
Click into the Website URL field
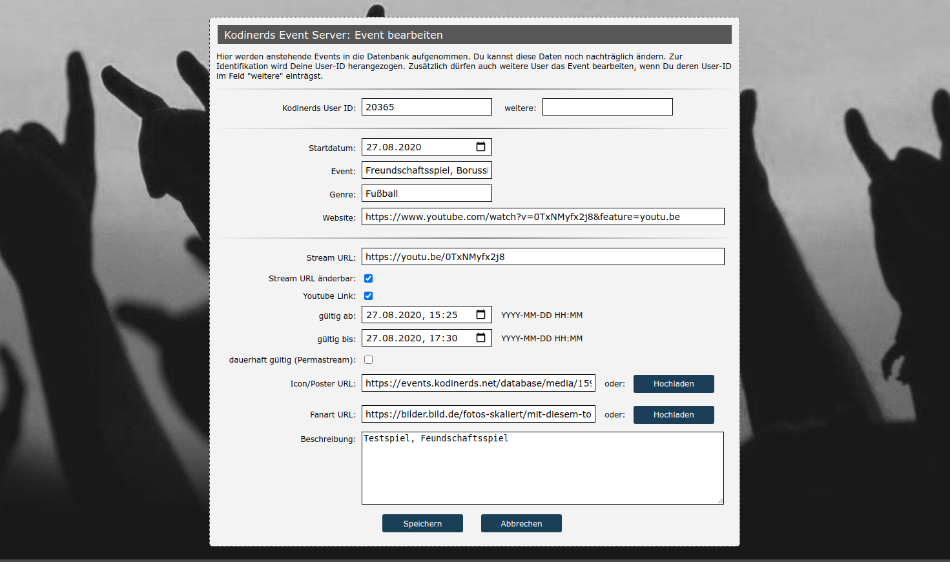(x=543, y=217)
